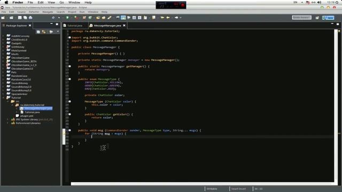Screen dimensions: 342x192
Task: Click the red record button in recorder widget
Action: click(183, 5)
